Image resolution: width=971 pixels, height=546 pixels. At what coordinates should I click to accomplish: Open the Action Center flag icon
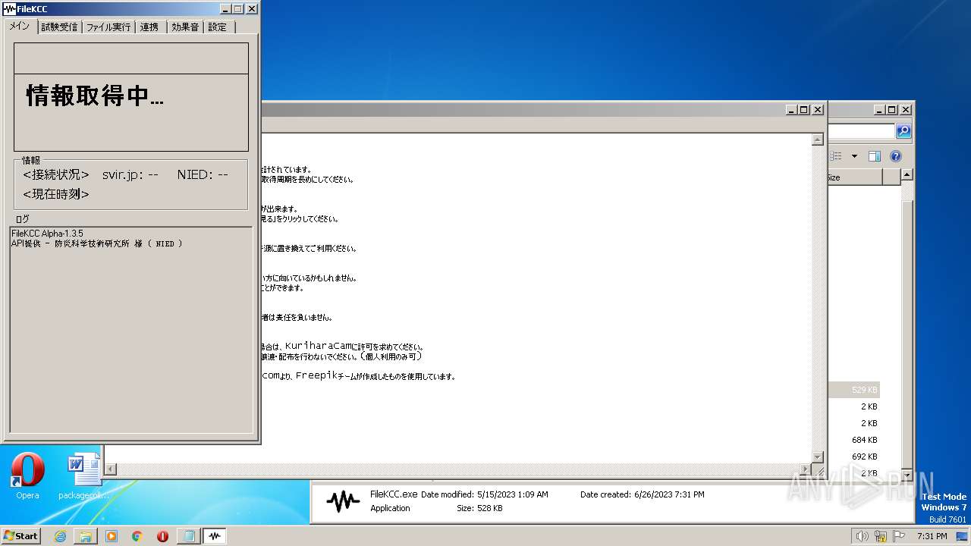(x=899, y=536)
